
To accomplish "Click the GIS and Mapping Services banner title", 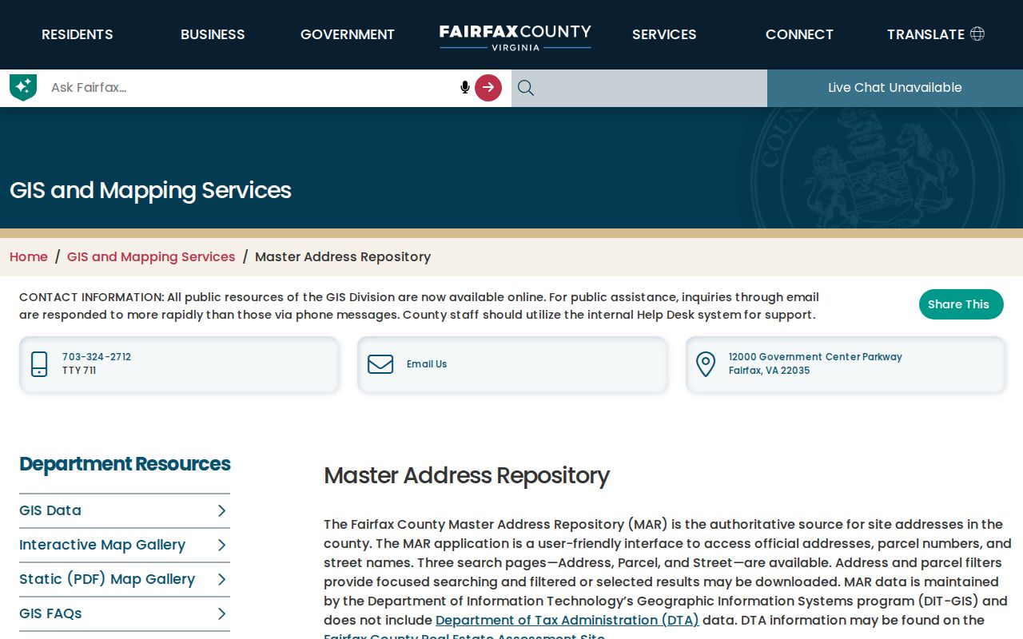I will [x=150, y=190].
